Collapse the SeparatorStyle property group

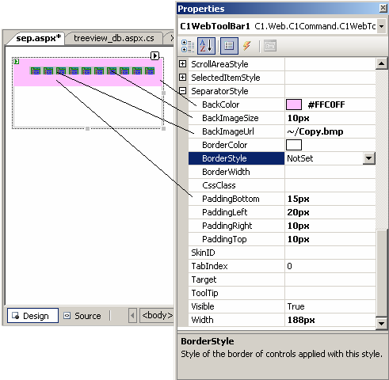182,91
